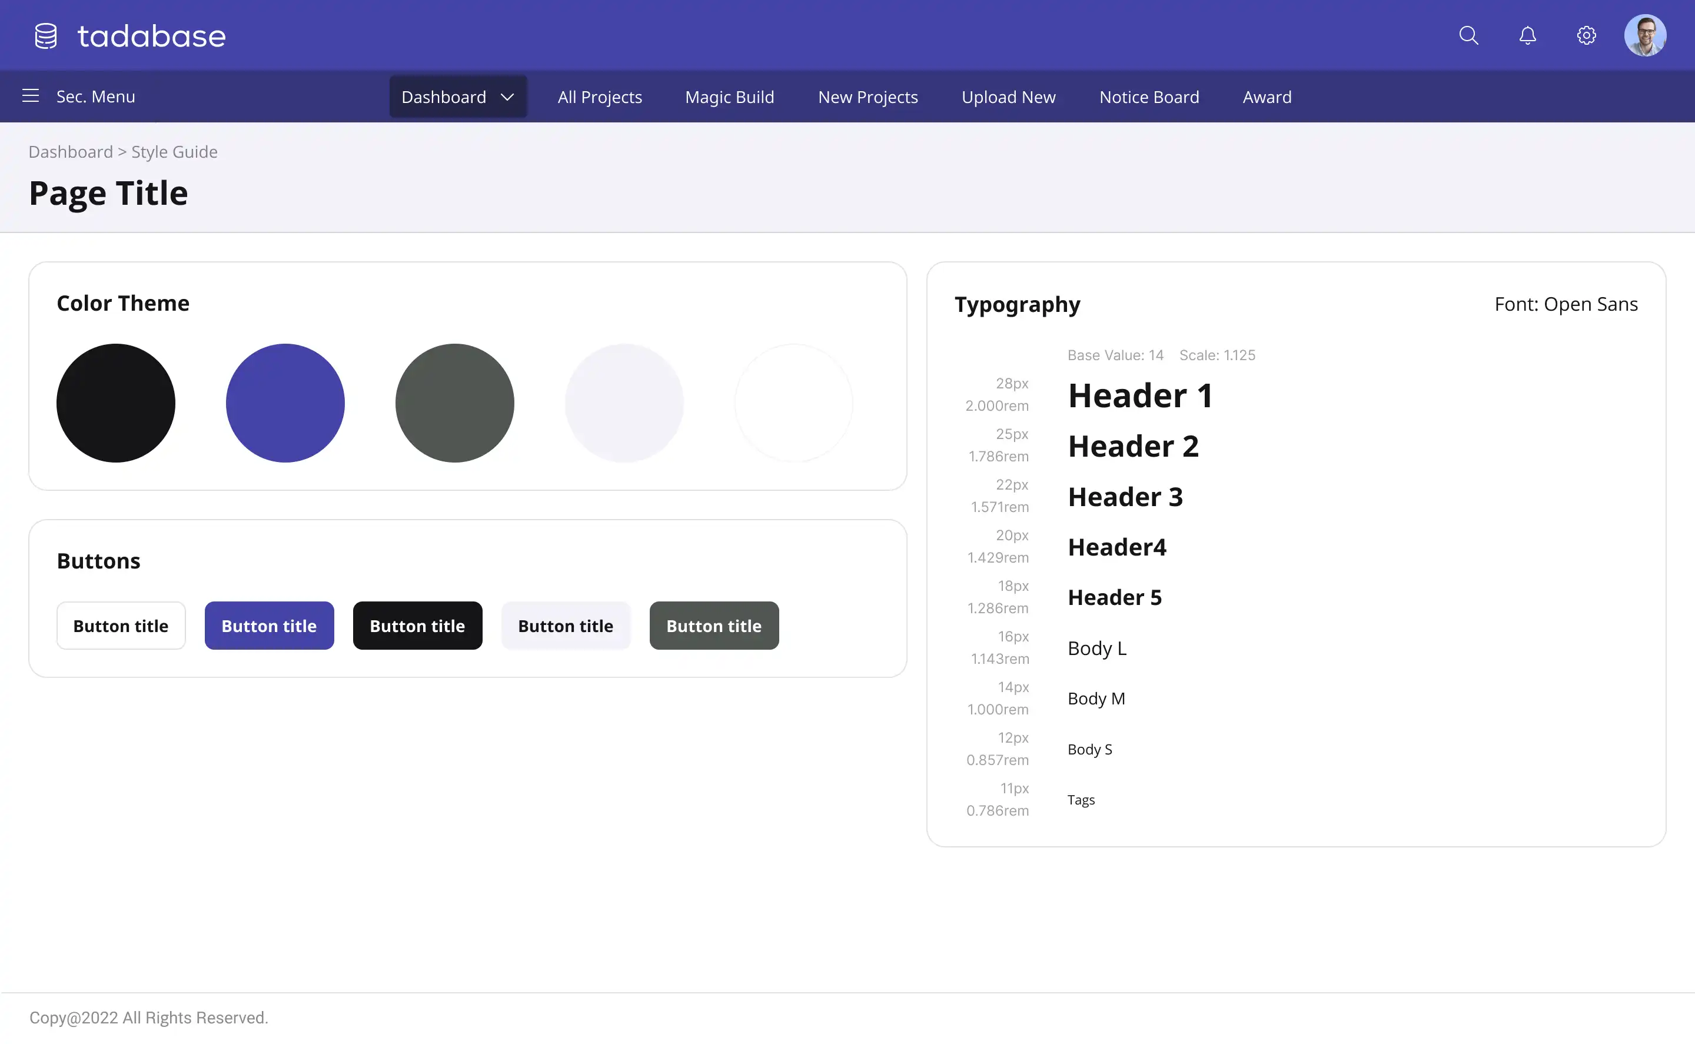Click the Header 5 sample text

click(1114, 598)
